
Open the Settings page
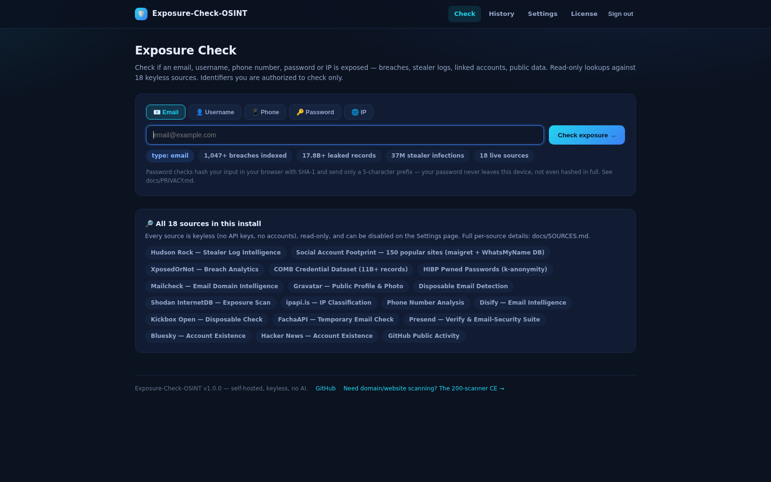click(x=543, y=14)
